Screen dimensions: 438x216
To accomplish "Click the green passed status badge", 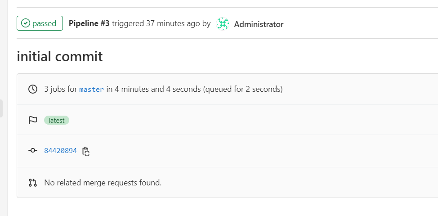I will coord(40,23).
